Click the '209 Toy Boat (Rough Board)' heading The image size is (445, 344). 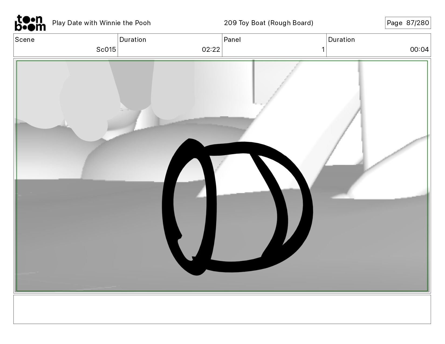pos(269,23)
